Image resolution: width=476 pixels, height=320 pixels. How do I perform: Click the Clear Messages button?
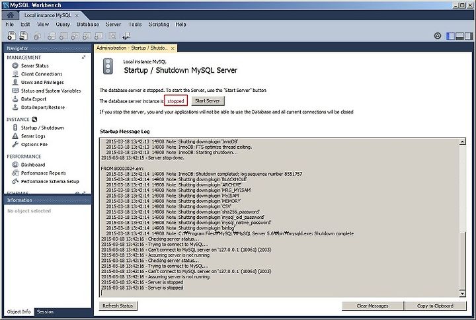[x=372, y=305]
